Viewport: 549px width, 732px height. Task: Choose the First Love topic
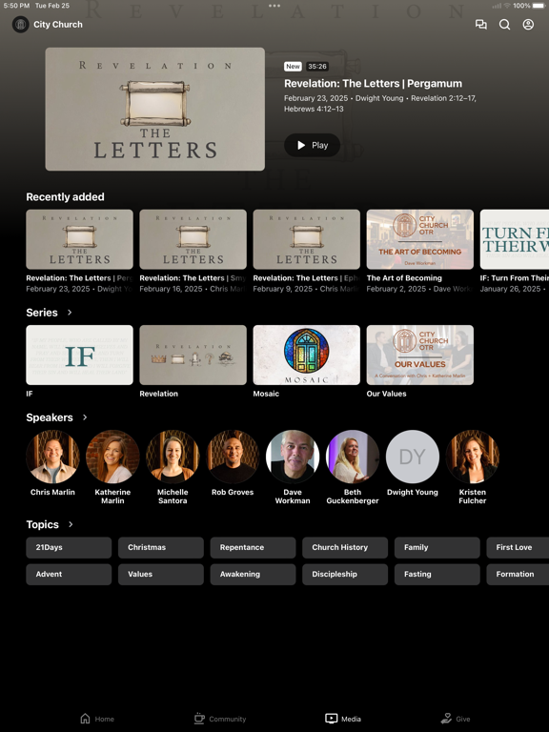518,548
